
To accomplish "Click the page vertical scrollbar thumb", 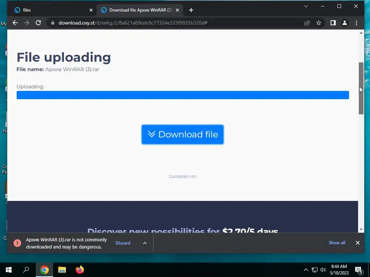I will [361, 88].
